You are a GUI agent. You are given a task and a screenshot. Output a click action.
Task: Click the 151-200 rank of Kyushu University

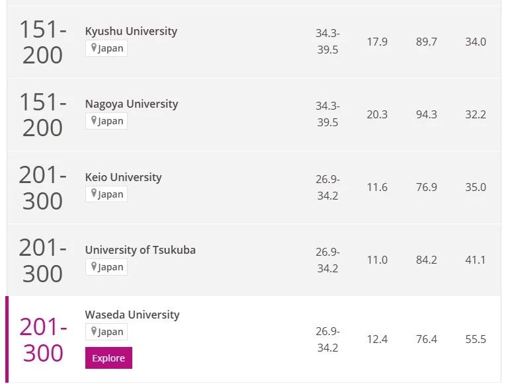[43, 42]
